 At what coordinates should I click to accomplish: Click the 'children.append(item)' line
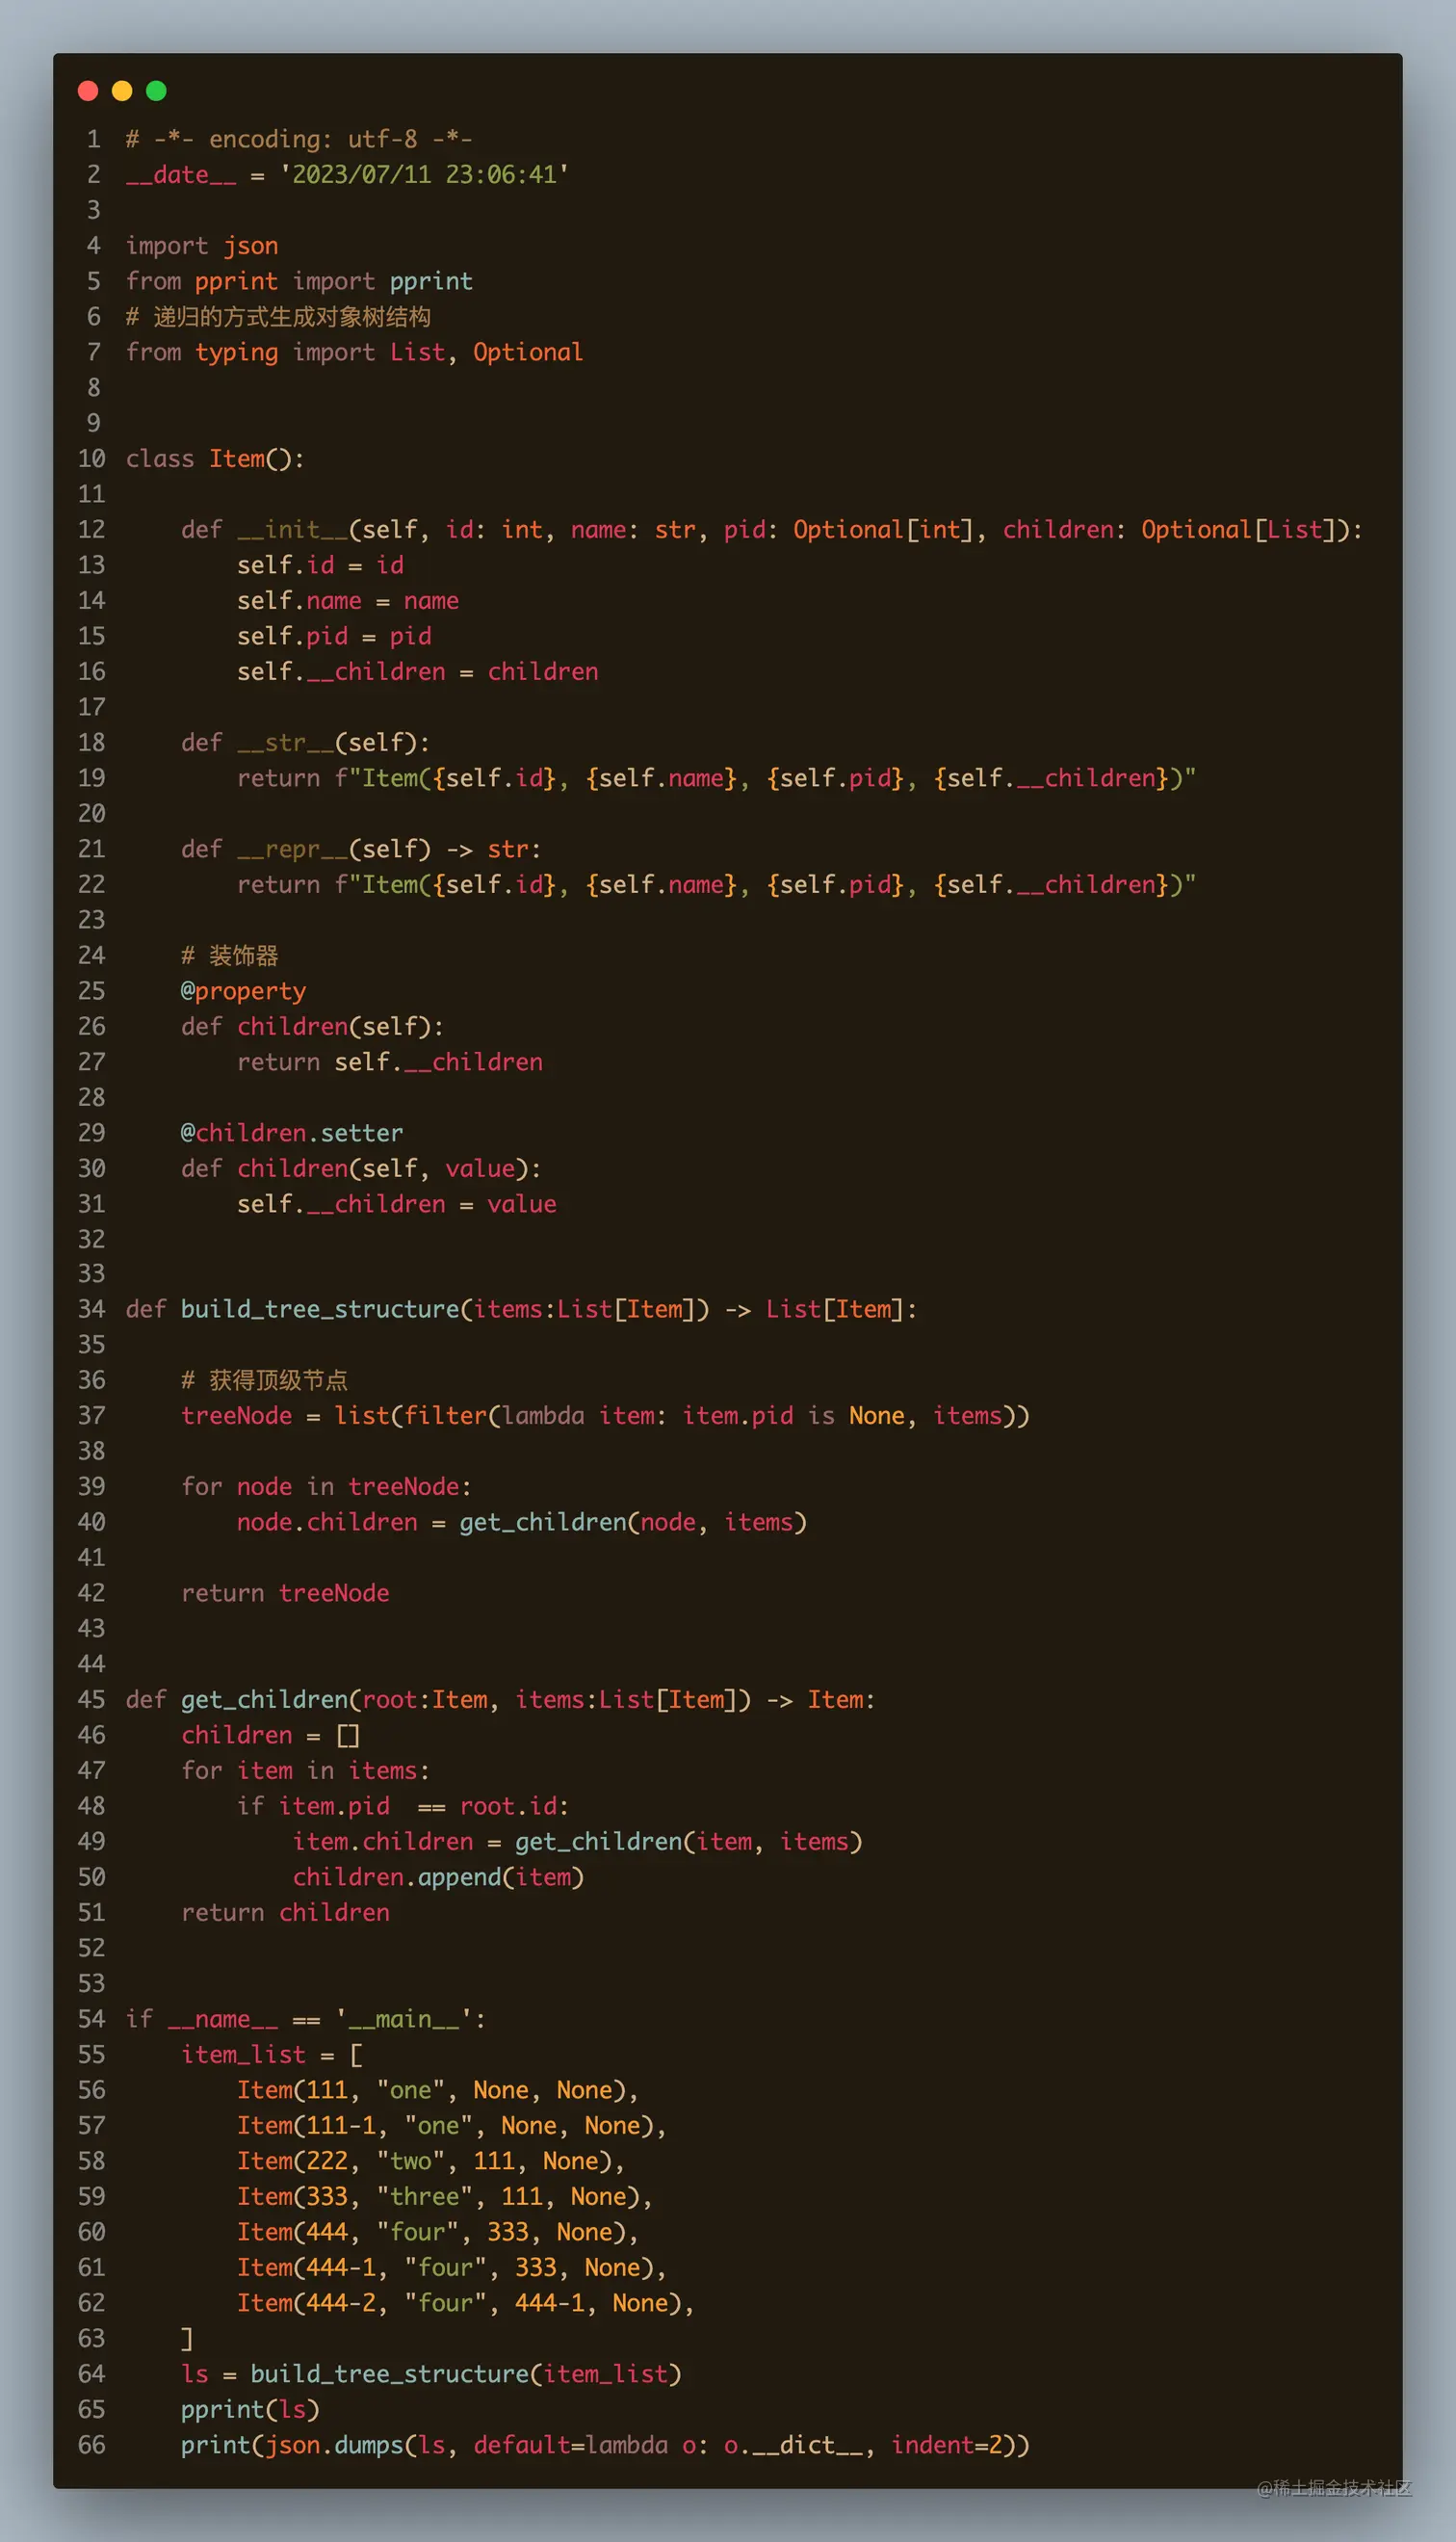pyautogui.click(x=438, y=1877)
